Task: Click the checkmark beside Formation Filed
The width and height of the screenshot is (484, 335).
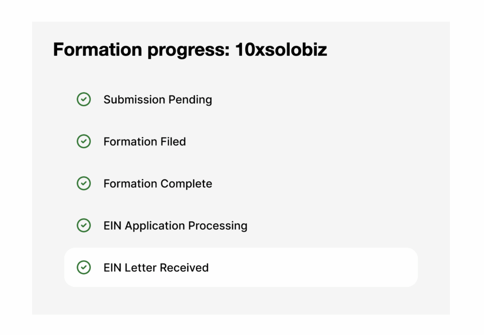Action: point(84,142)
